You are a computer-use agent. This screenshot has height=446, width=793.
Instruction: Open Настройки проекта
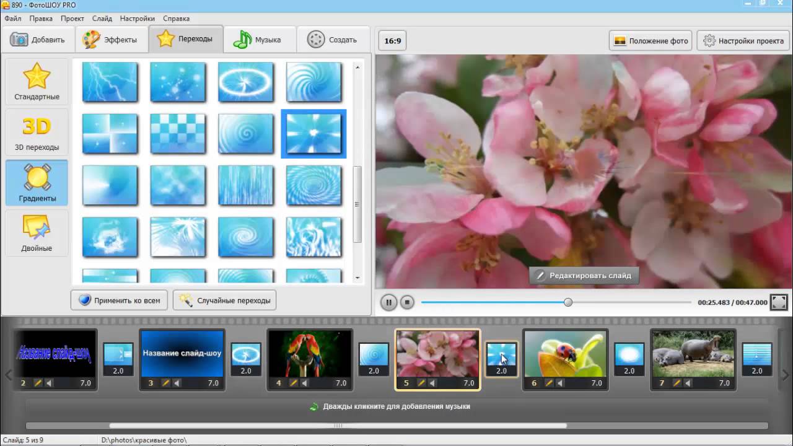743,41
